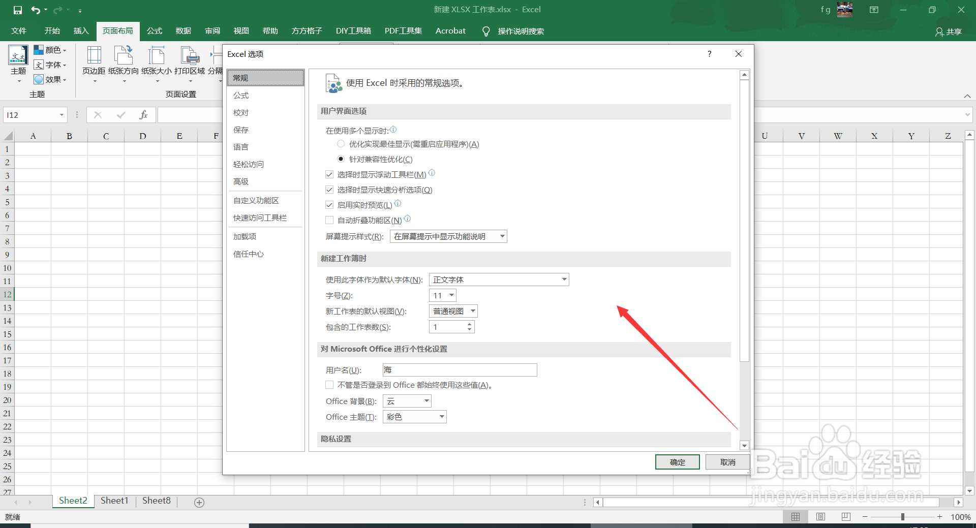The height and width of the screenshot is (528, 976).
Task: Click the info icon beside 启用实时预览
Action: pos(398,203)
